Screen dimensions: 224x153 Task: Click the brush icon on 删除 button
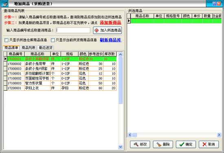[x=159, y=144]
